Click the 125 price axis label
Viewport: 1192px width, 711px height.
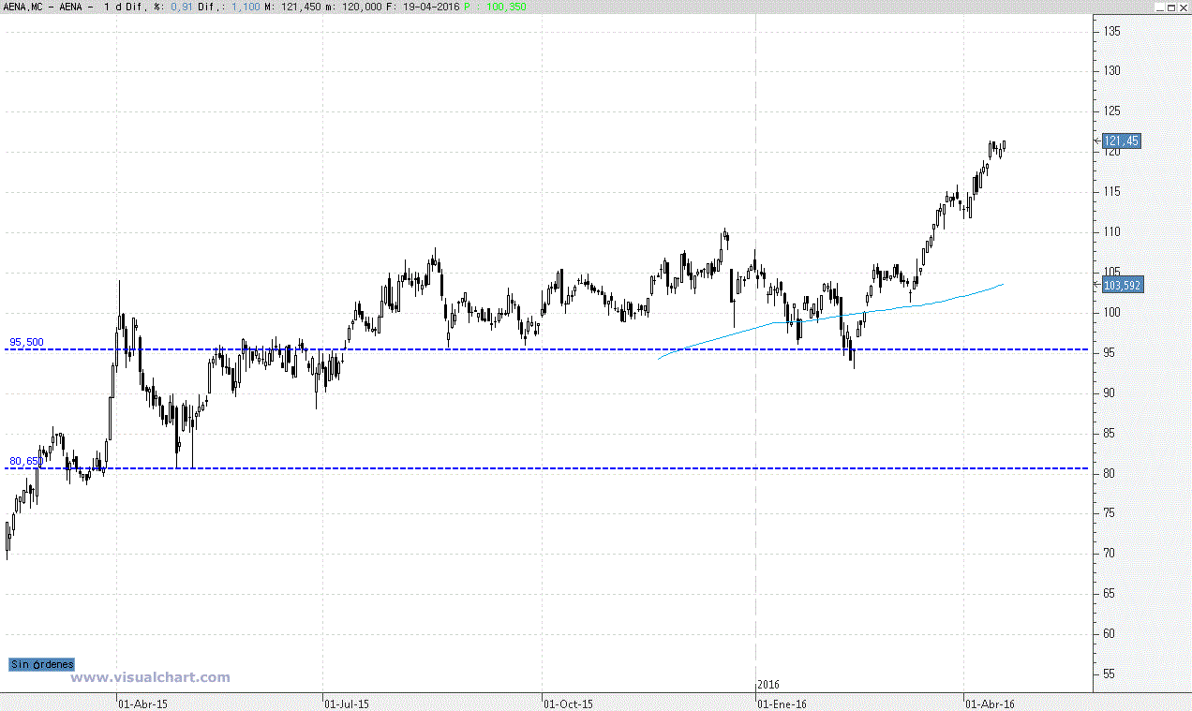(1112, 112)
